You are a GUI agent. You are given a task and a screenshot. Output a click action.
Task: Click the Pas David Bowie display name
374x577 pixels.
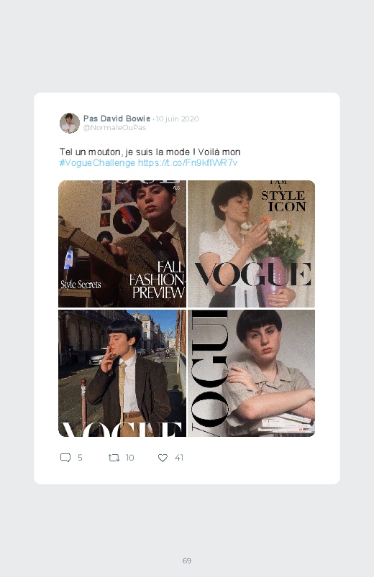point(117,119)
